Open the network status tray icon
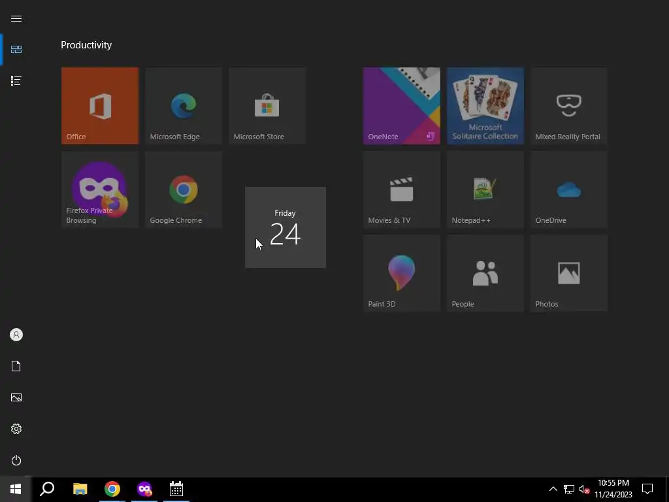 (x=569, y=489)
